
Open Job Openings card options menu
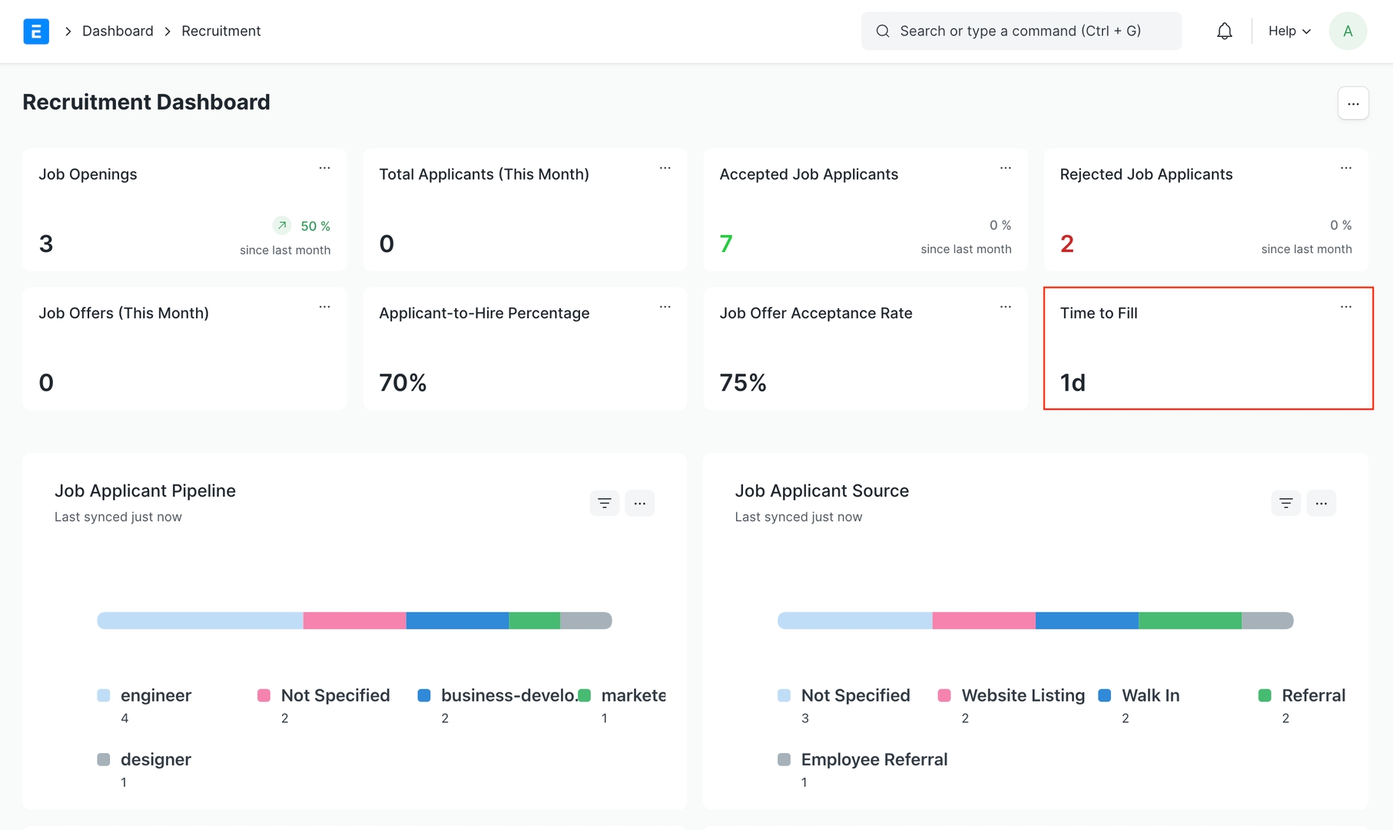point(324,168)
